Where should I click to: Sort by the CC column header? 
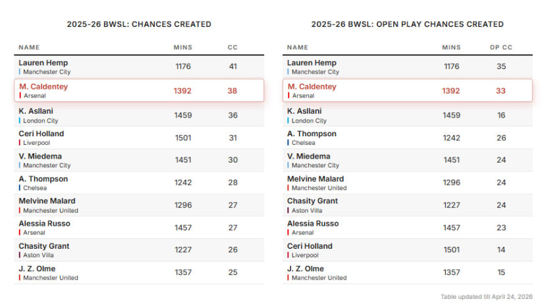(233, 47)
